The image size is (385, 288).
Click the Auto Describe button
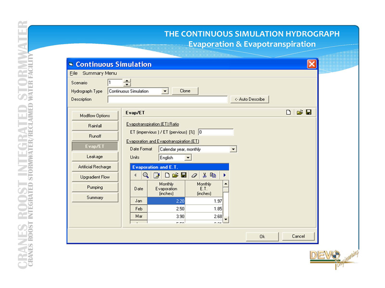(x=249, y=99)
